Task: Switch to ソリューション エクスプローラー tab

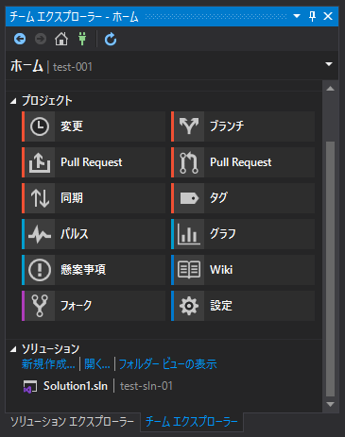Action: [x=72, y=422]
